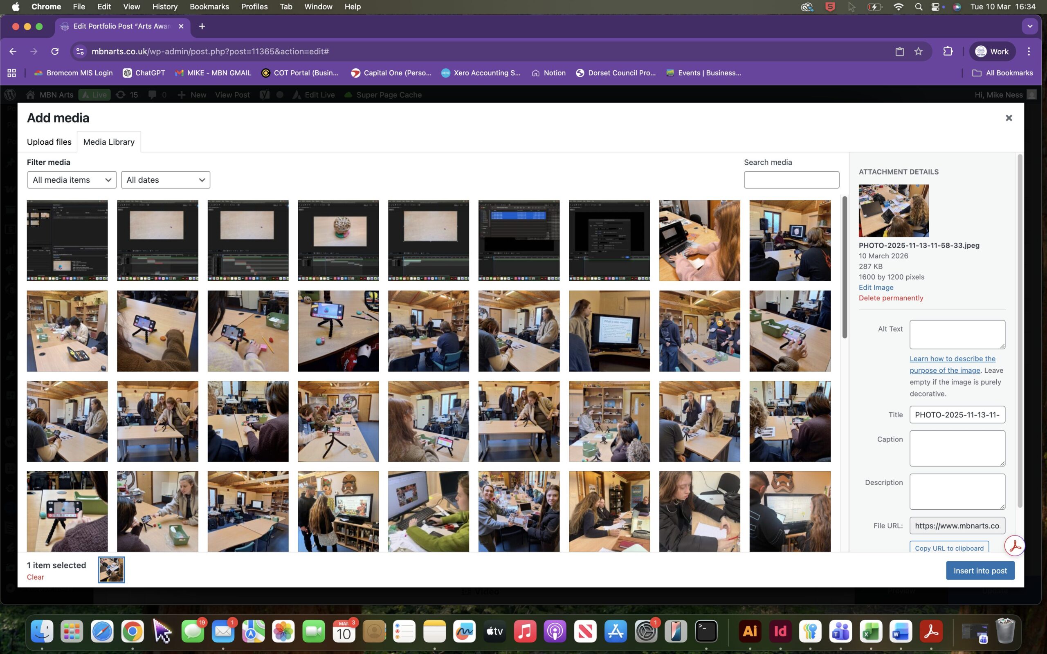Open the Chrome apps grid icon
This screenshot has width=1047, height=654.
pyautogui.click(x=12, y=73)
